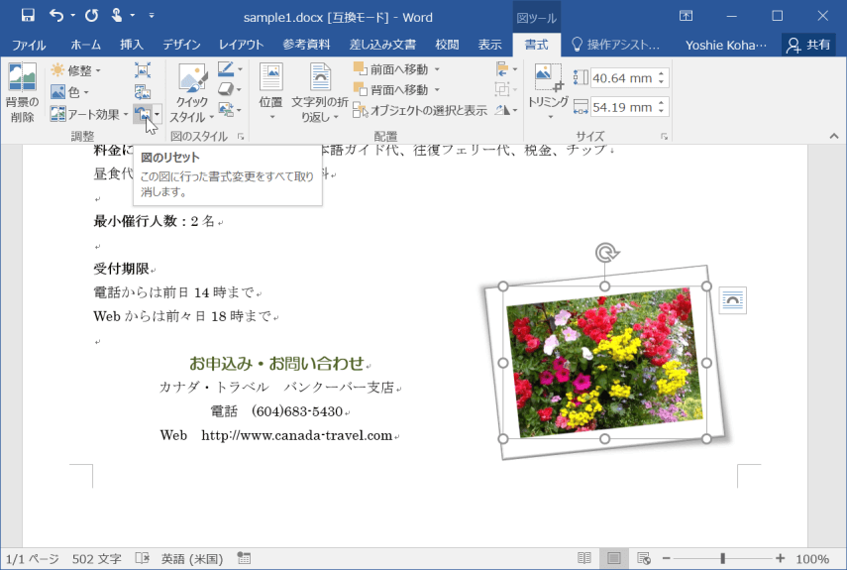Open the picture effects dropdown
This screenshot has height=570, width=847.
[230, 89]
